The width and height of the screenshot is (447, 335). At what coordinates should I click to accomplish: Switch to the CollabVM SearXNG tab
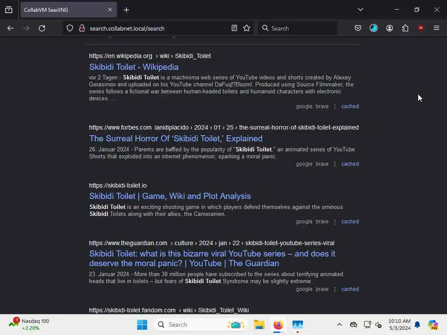pyautogui.click(x=69, y=10)
